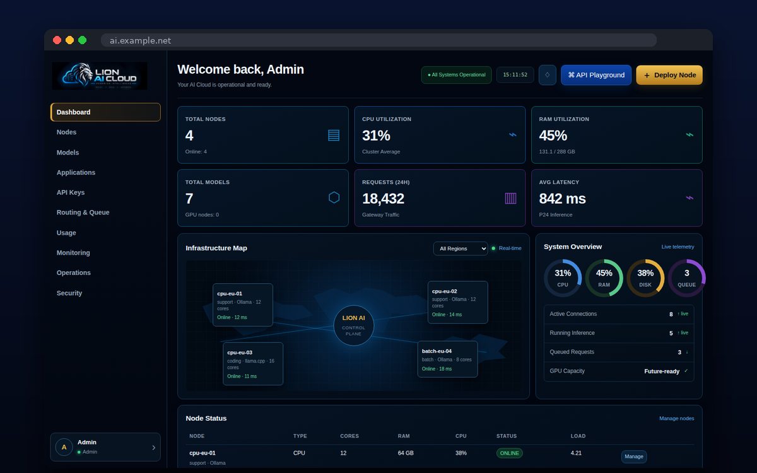Click the NODE column header
Viewport: 757px width, 473px height.
tap(197, 436)
